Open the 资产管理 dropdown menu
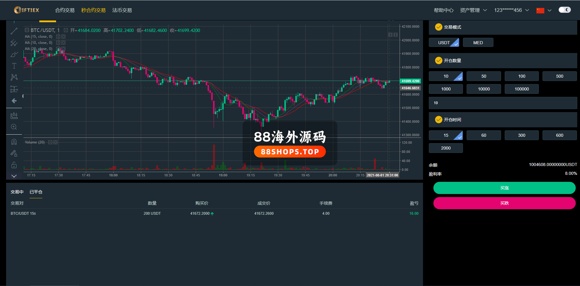This screenshot has height=286, width=580. pos(473,10)
